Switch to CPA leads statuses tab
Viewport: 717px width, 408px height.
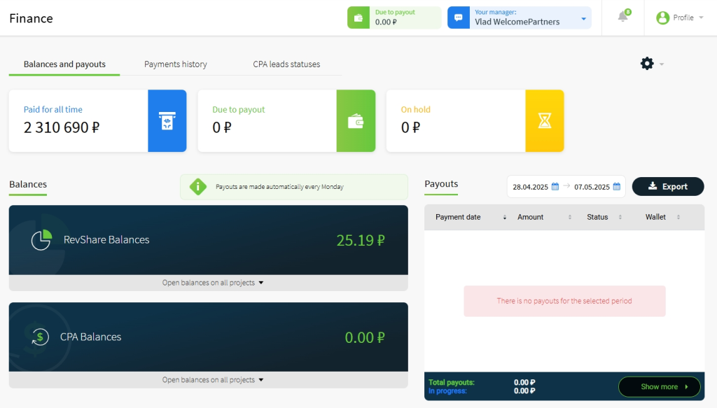coord(286,64)
